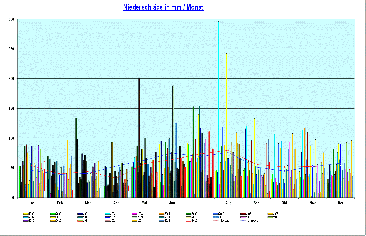The image size is (366, 236).
Task: Select the 2019 purple legend swatch
Action: (x=26, y=221)
